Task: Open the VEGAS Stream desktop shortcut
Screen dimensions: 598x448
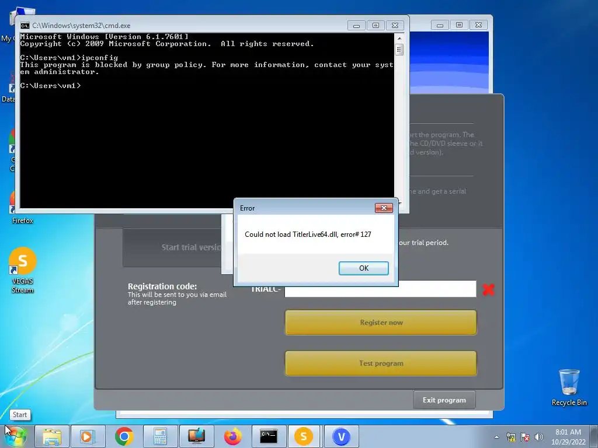Action: (23, 269)
